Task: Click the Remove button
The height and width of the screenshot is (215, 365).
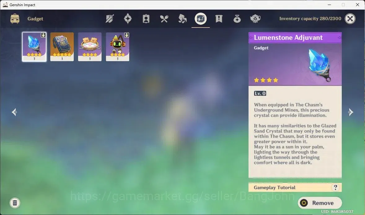Action: (x=320, y=203)
